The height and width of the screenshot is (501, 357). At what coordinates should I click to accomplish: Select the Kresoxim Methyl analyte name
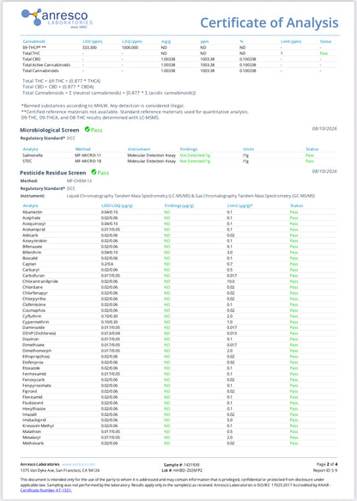[39, 426]
